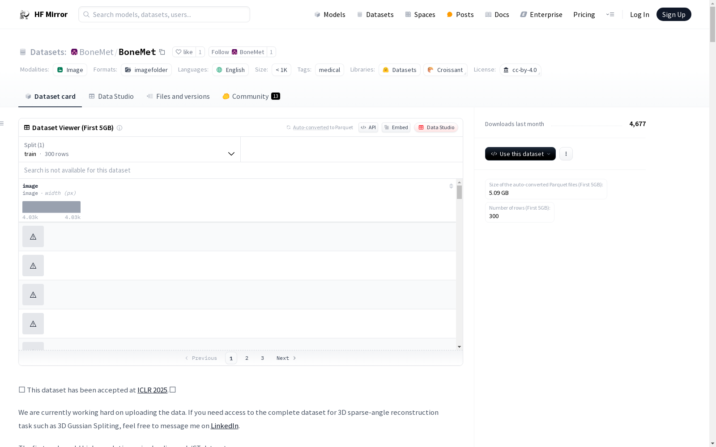Screen dimensions: 716x447
Task: Open the Enterprise page
Action: tap(541, 15)
